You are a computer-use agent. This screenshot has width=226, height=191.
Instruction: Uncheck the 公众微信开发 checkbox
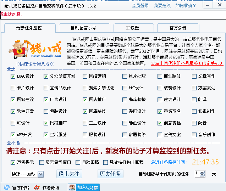[46, 76]
